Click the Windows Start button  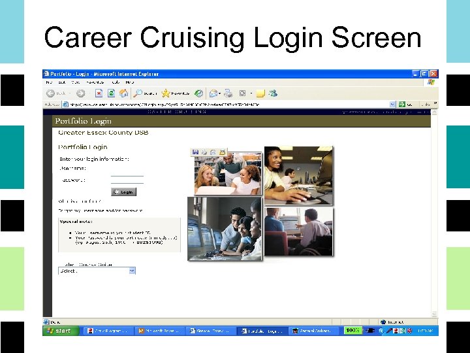(x=61, y=331)
